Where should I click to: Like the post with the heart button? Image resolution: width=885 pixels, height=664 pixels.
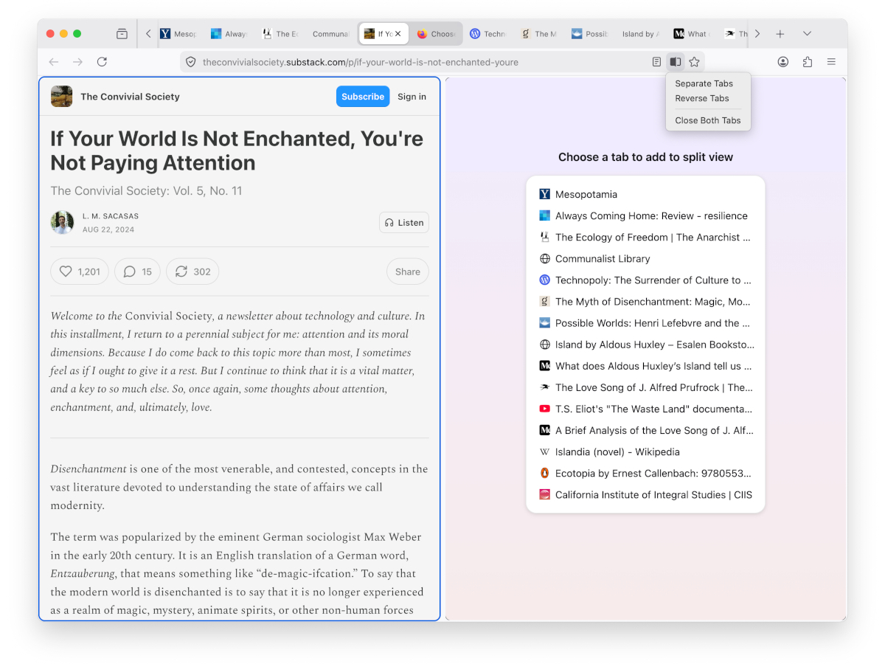80,272
